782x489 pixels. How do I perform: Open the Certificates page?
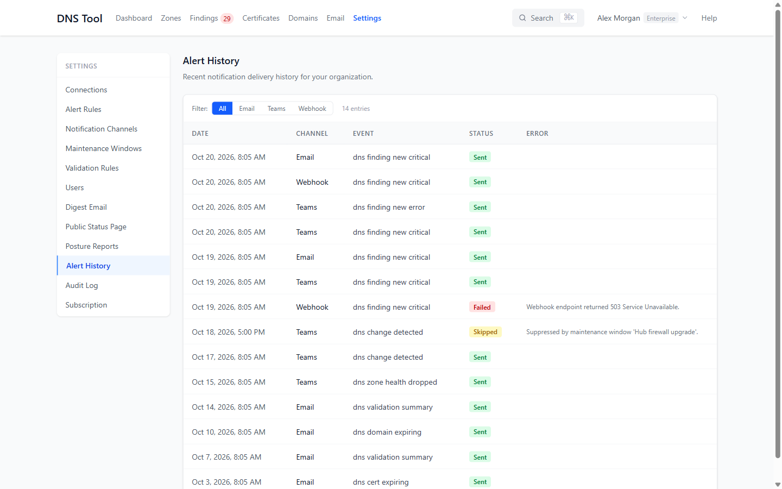tap(261, 18)
